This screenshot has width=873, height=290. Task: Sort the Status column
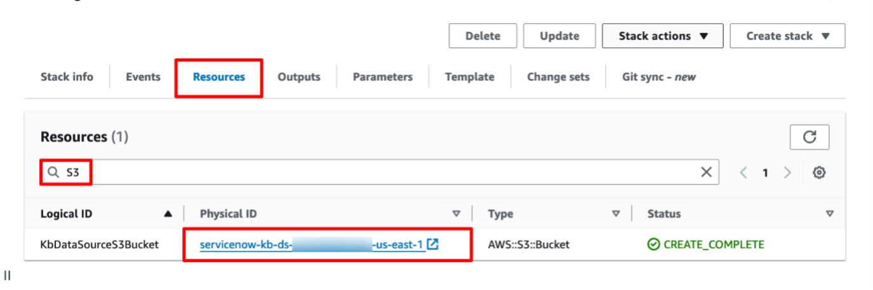point(829,214)
